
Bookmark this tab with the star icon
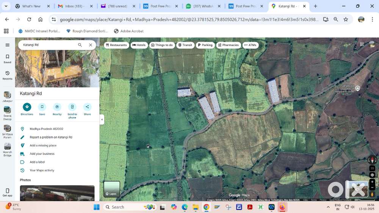tap(346, 19)
